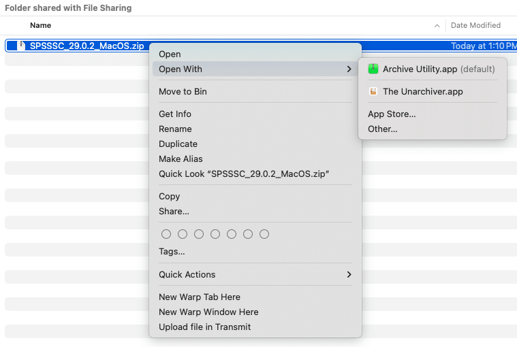Click the Date Modified column header
The image size is (517, 347).
click(475, 25)
